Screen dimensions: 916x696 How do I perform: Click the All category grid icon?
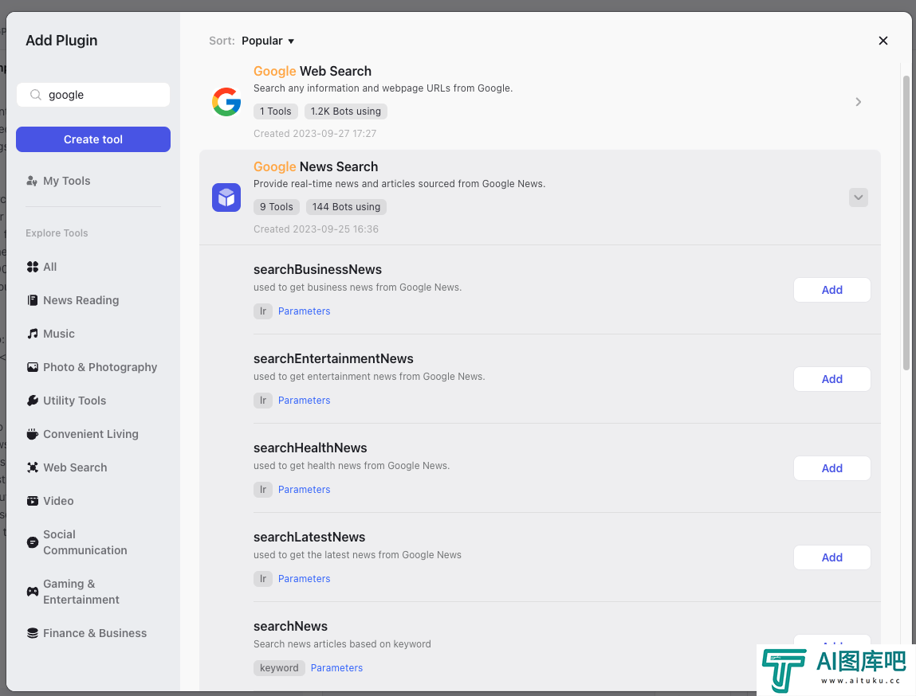coord(33,267)
